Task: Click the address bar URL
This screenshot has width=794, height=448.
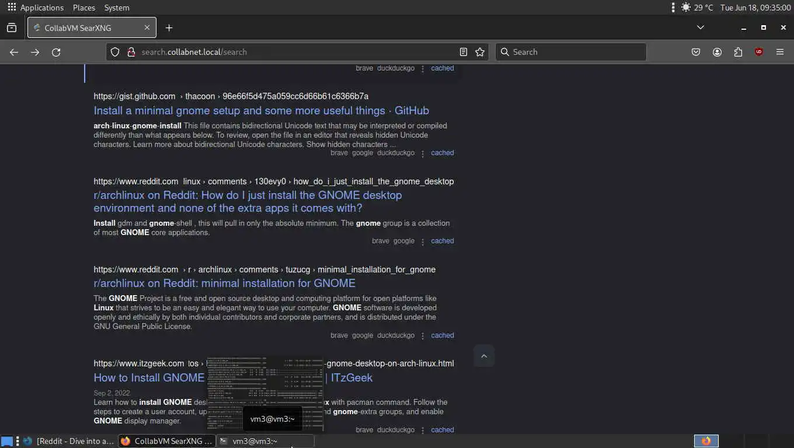Action: [194, 52]
